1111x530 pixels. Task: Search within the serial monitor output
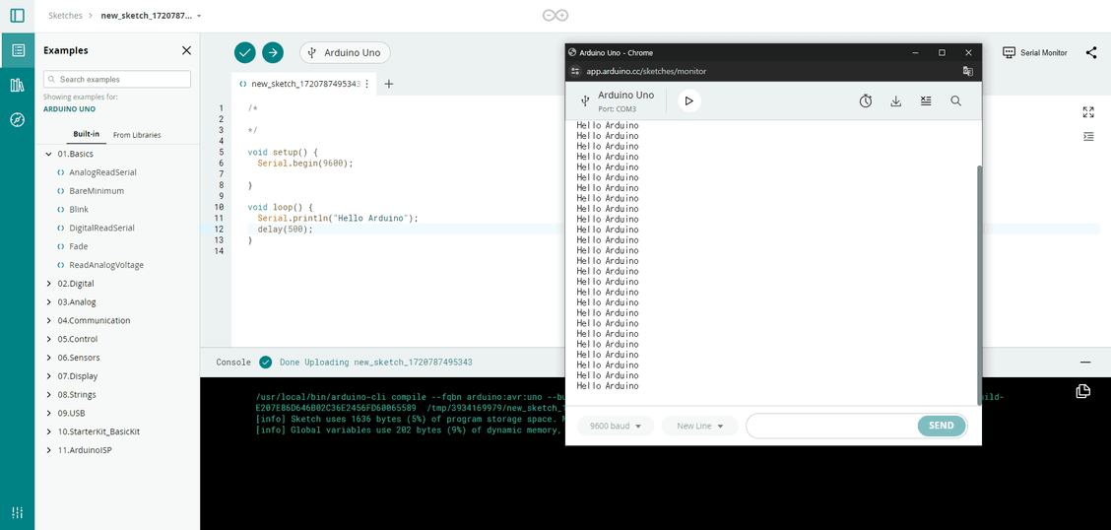pyautogui.click(x=955, y=100)
